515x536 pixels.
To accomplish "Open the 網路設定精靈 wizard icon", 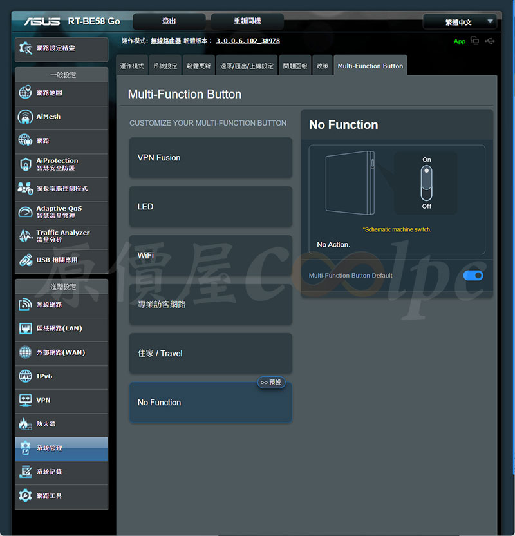I will (x=25, y=48).
